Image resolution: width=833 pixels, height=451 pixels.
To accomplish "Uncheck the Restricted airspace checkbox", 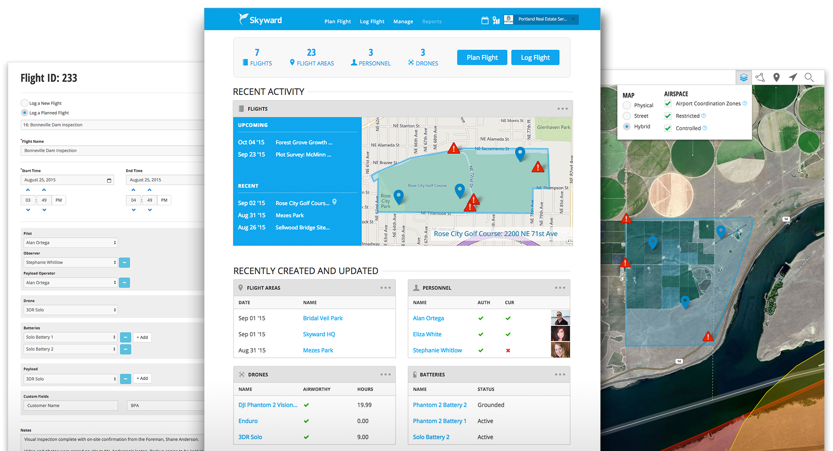I will (x=668, y=116).
